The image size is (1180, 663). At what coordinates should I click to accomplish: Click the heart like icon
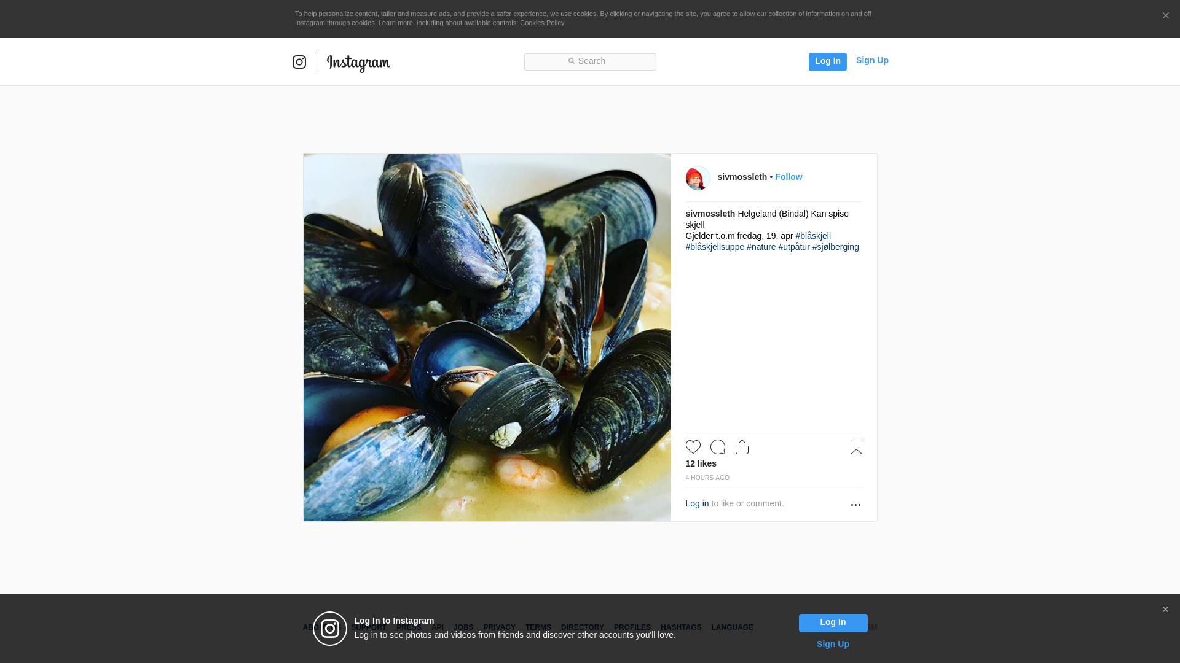(x=693, y=447)
